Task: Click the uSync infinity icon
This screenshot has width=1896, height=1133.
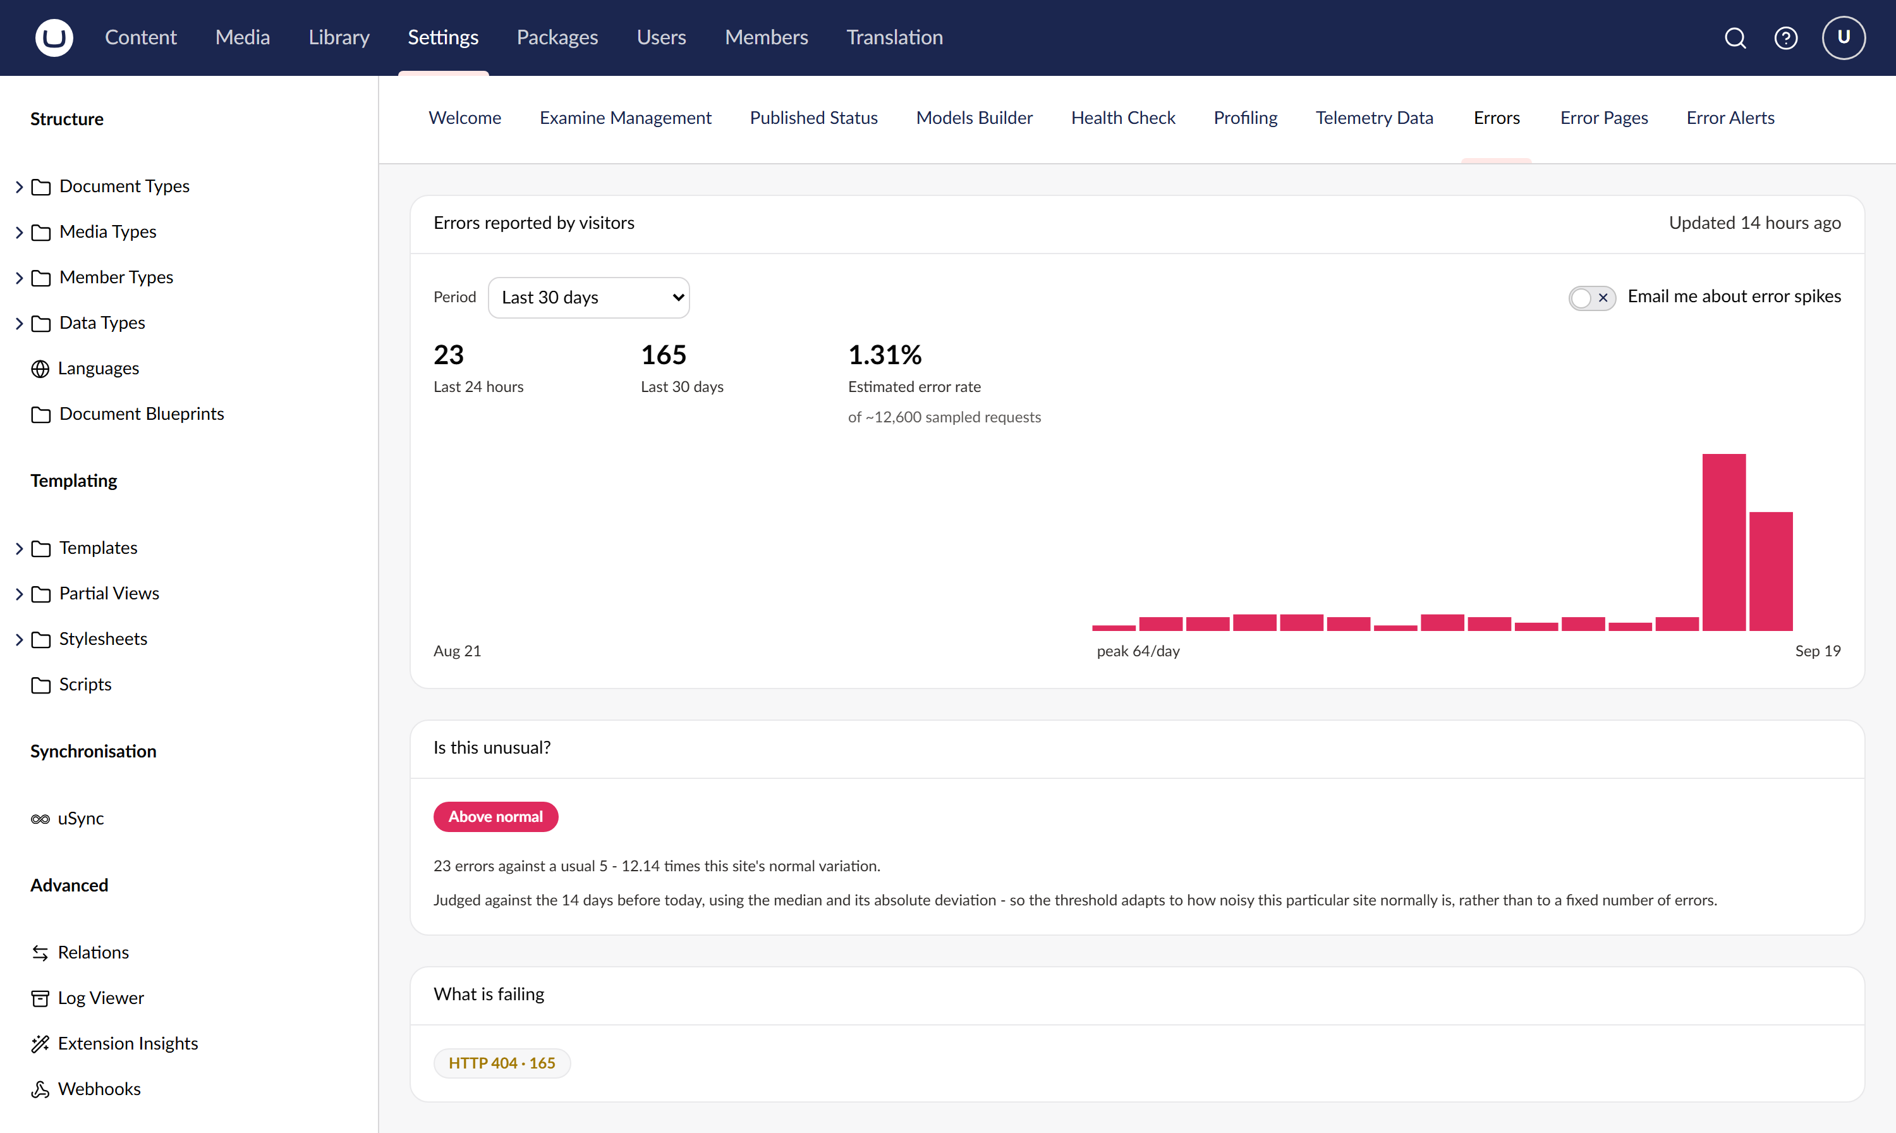Action: coord(40,818)
